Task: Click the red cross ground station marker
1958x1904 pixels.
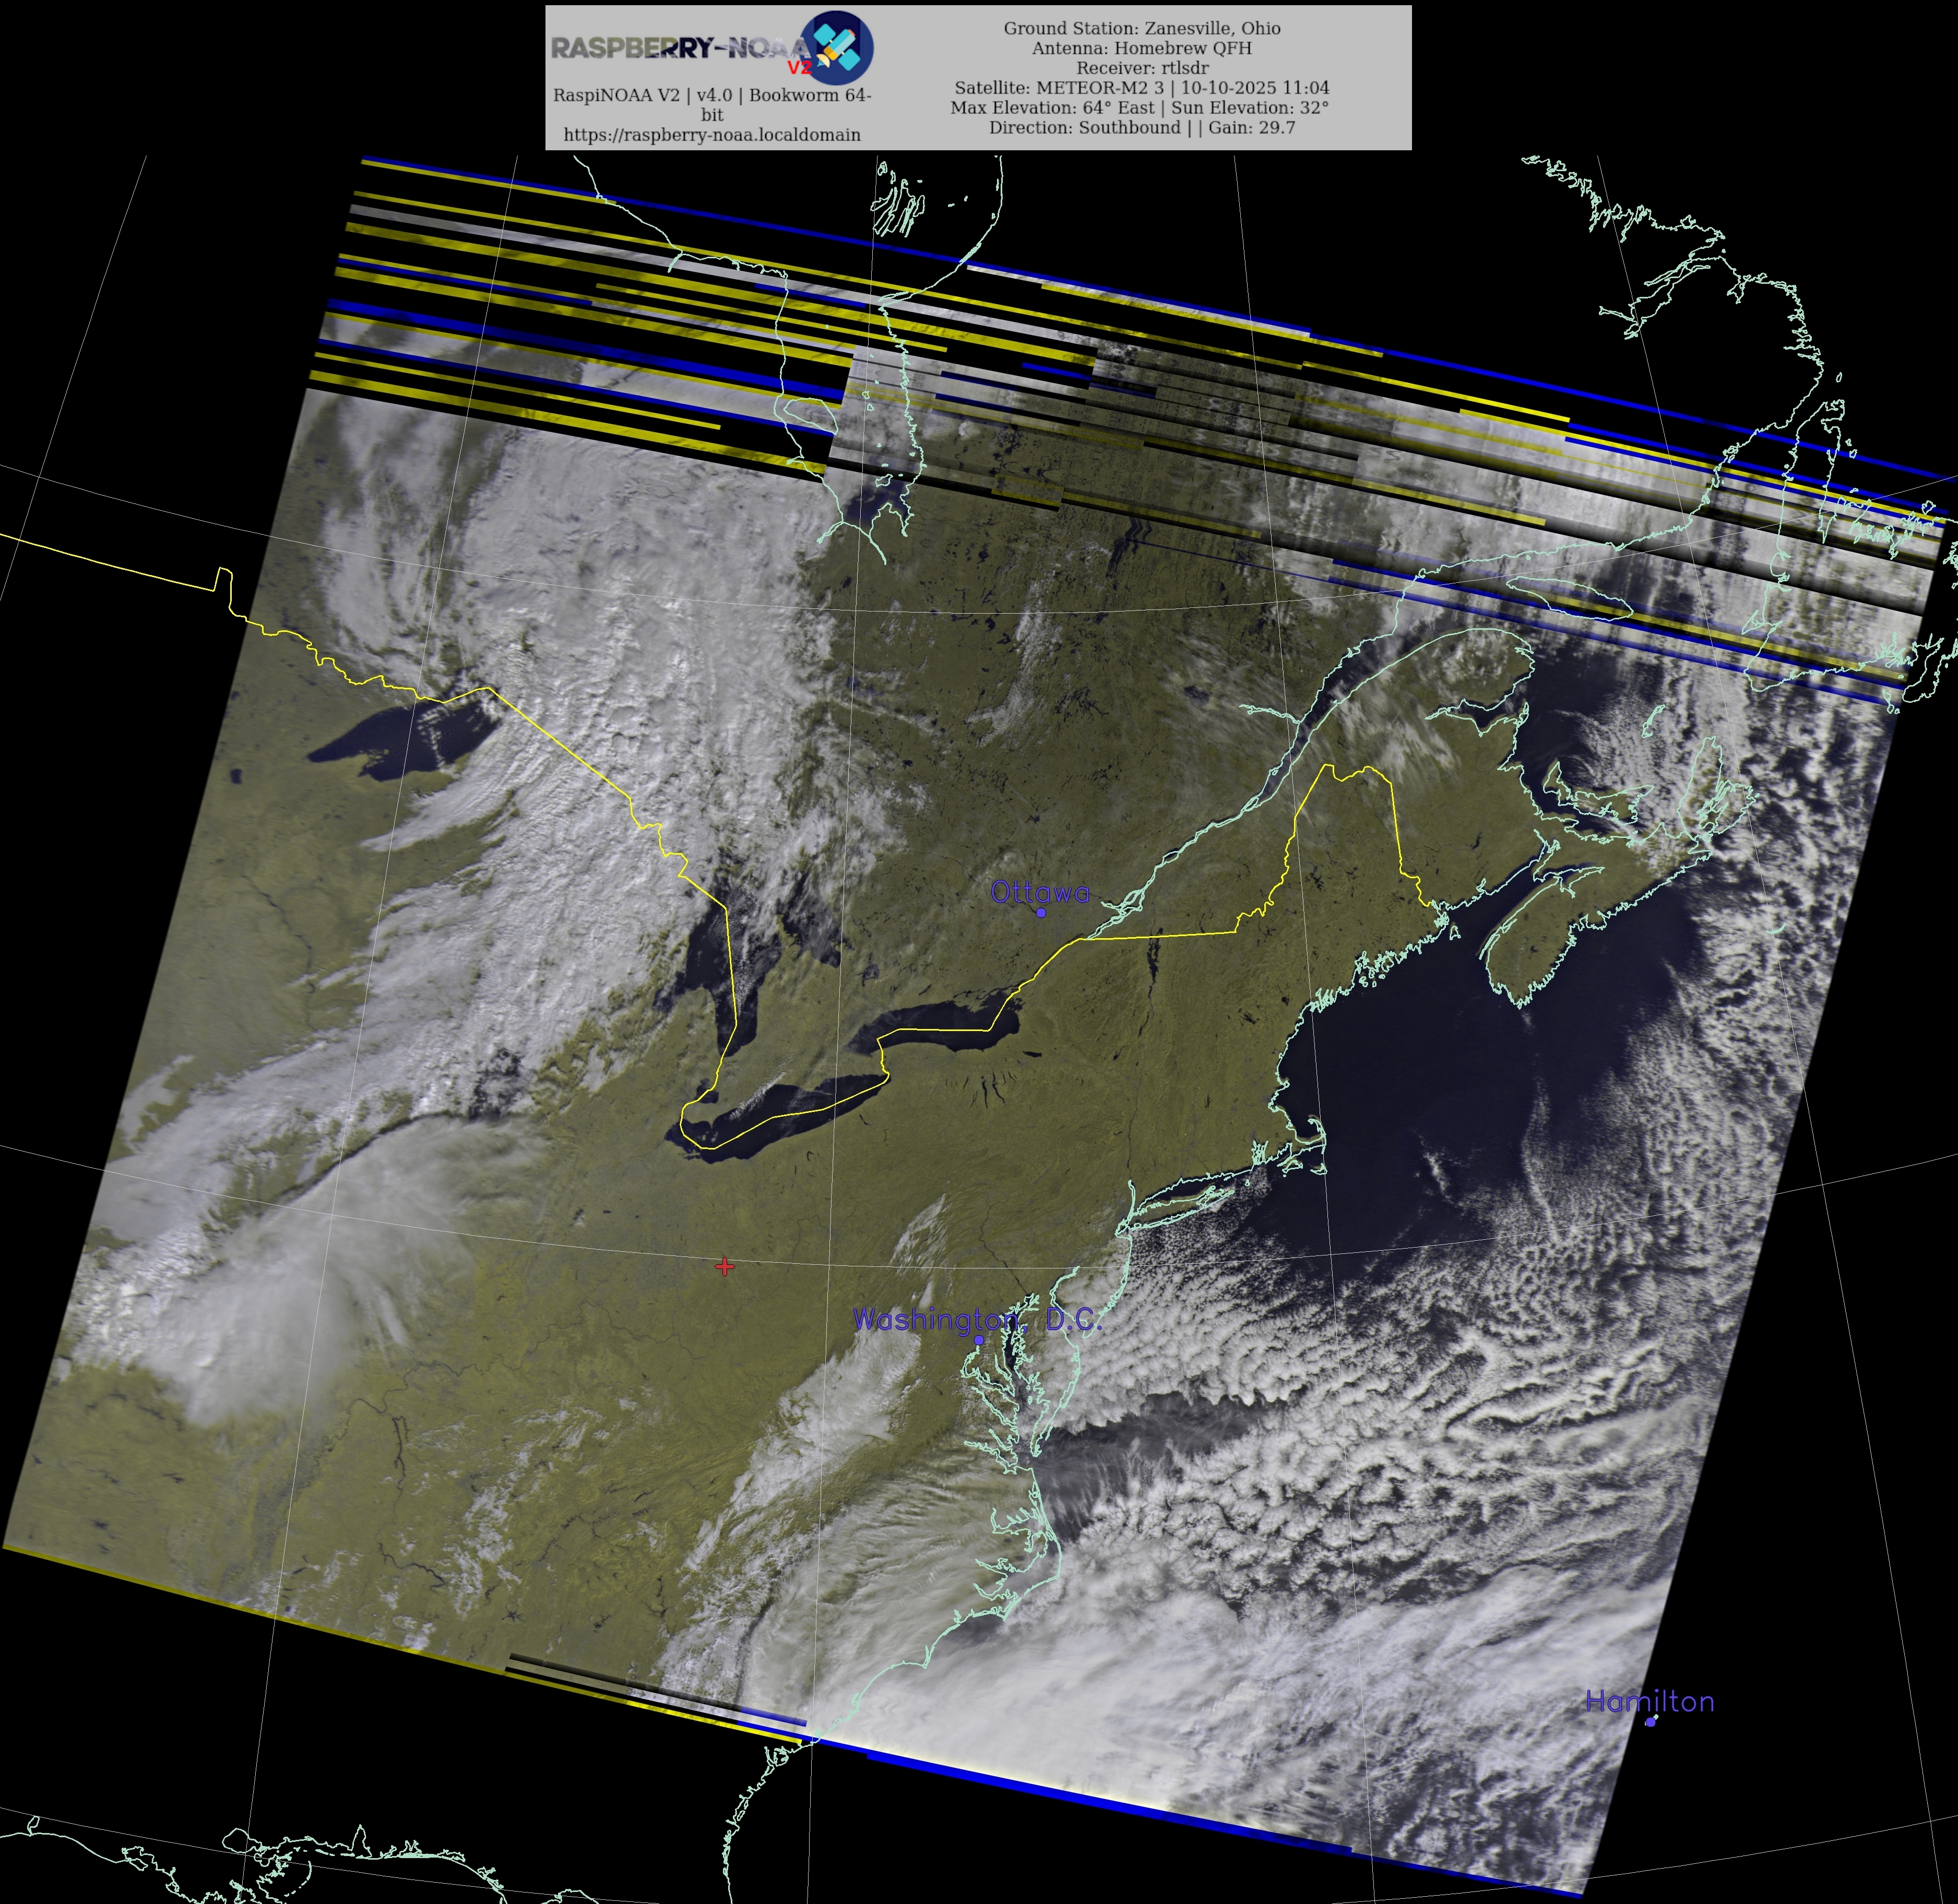Action: coord(725,1267)
